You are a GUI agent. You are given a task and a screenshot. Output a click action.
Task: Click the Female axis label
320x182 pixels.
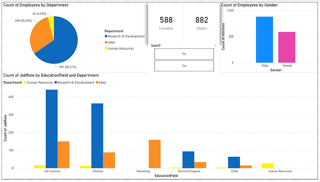(287, 65)
